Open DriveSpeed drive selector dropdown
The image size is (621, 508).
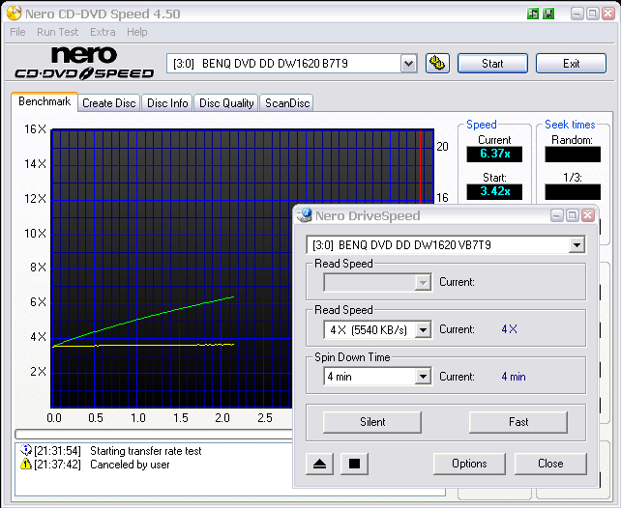pos(577,244)
